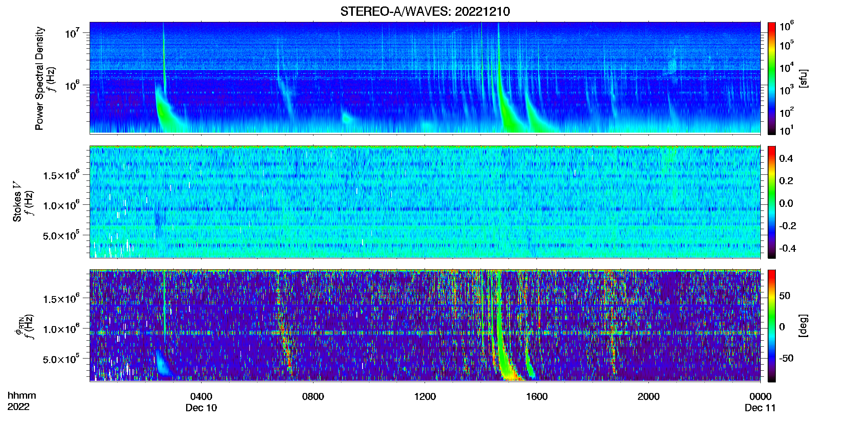Screen dimensions: 850x438
Task: Click the '2022' year label
Action: pyautogui.click(x=19, y=407)
